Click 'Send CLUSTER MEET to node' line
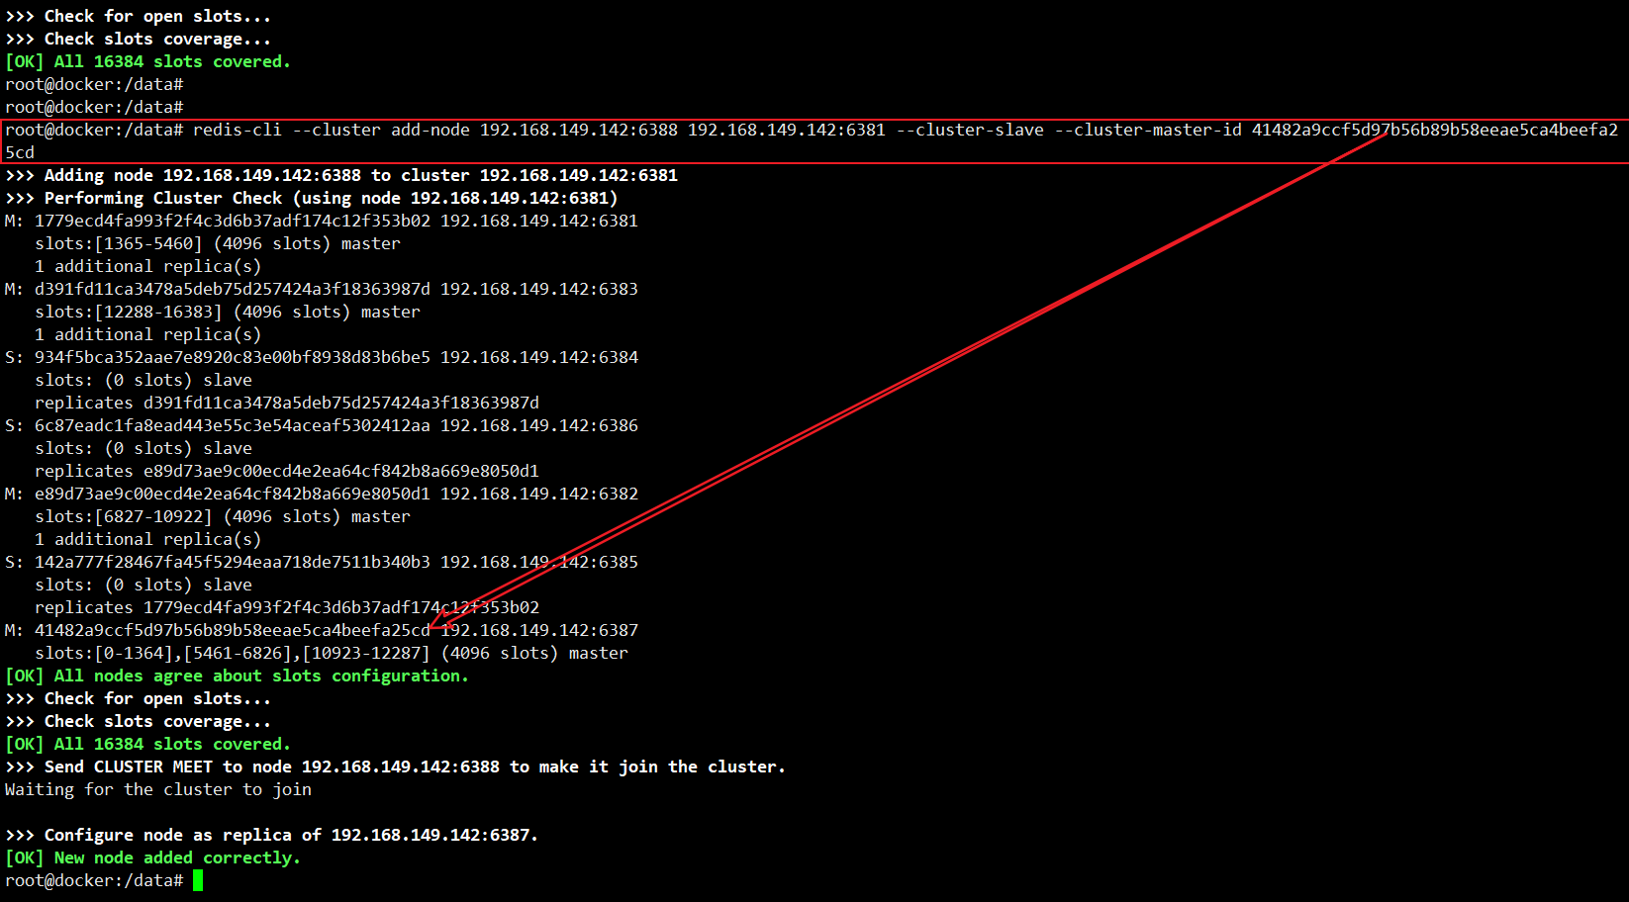The image size is (1629, 902). [396, 767]
